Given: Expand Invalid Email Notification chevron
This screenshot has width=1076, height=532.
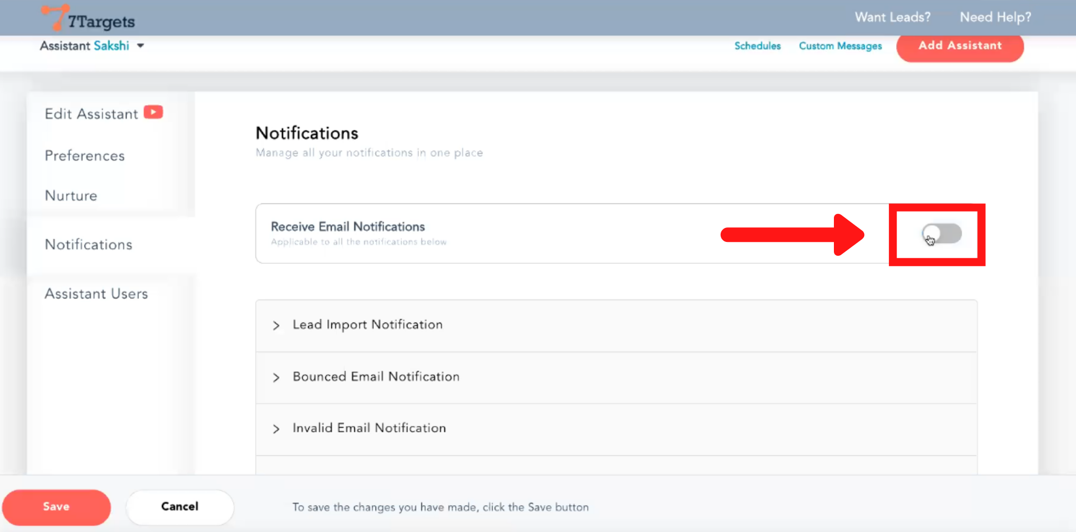Looking at the screenshot, I should click(276, 429).
